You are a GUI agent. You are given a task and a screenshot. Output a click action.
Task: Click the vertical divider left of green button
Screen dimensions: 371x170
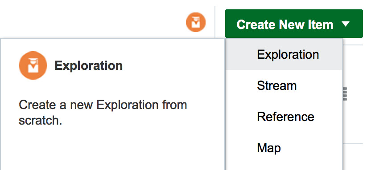tap(215, 22)
